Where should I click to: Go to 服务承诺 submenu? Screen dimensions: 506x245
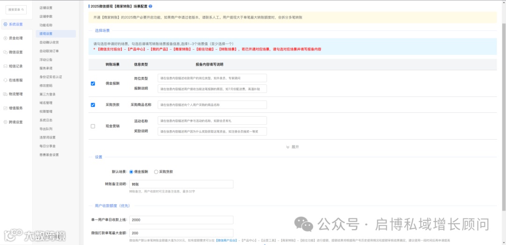pos(46,68)
